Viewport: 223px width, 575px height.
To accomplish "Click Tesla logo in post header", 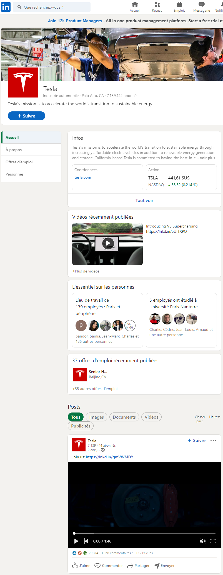I will pos(79,445).
